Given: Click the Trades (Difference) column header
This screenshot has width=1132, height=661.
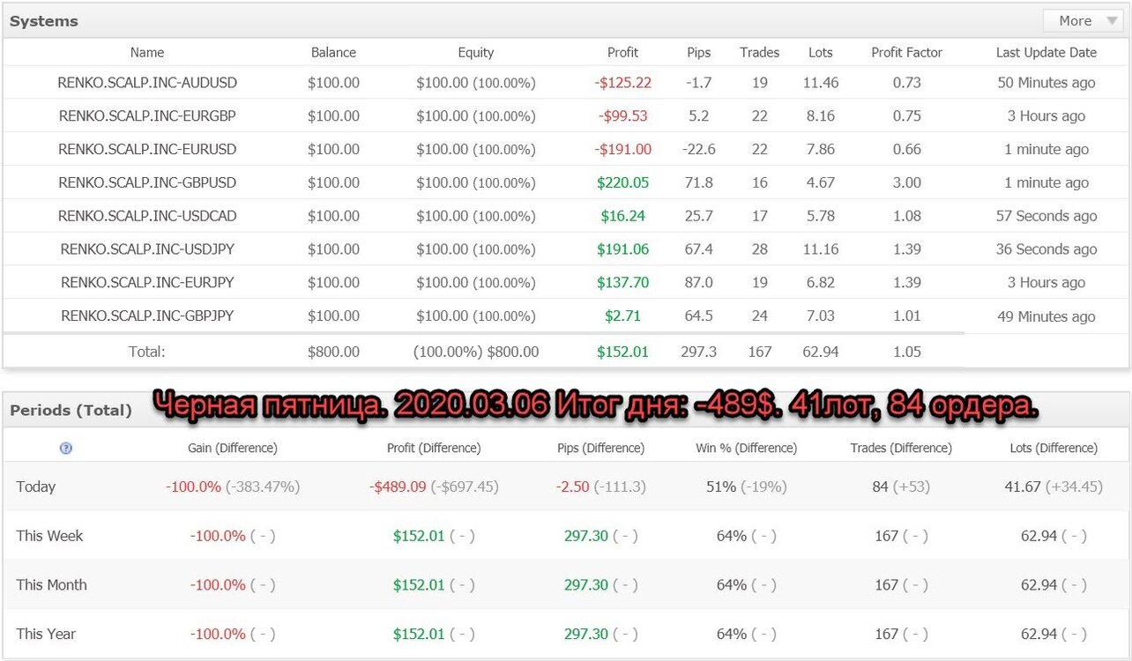Looking at the screenshot, I should 901,448.
